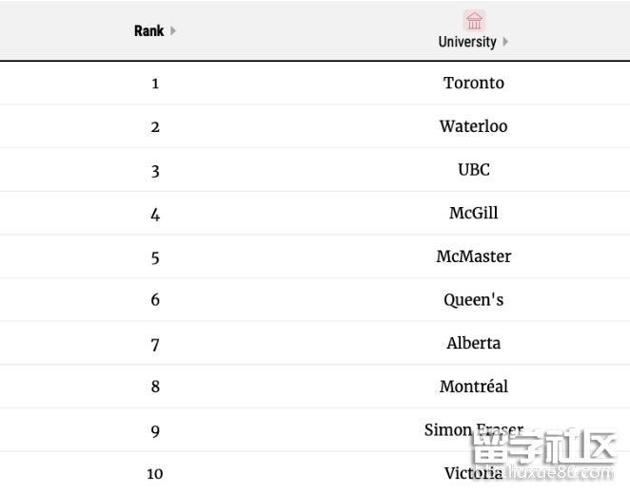Click the Rank column header label
Viewport: 630px width, 493px height.
click(148, 30)
